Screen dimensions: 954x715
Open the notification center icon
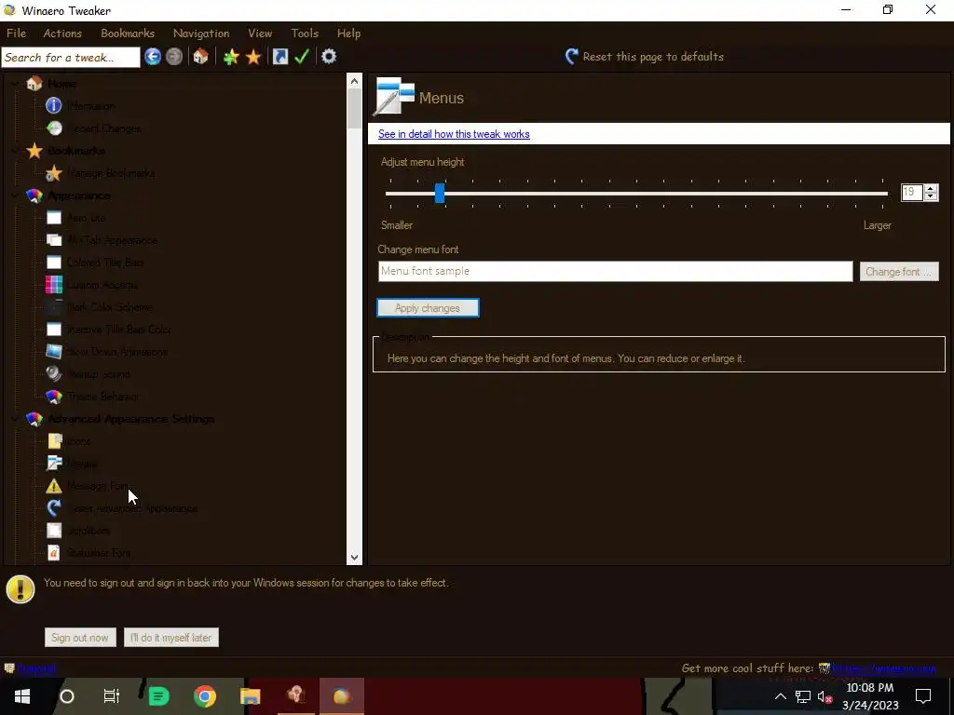click(923, 696)
